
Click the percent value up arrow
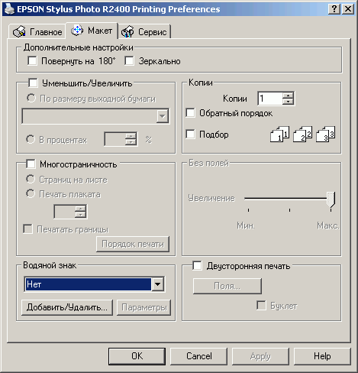point(131,136)
